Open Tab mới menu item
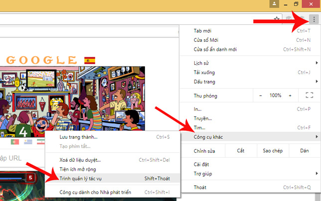The height and width of the screenshot is (201, 321). point(250,31)
